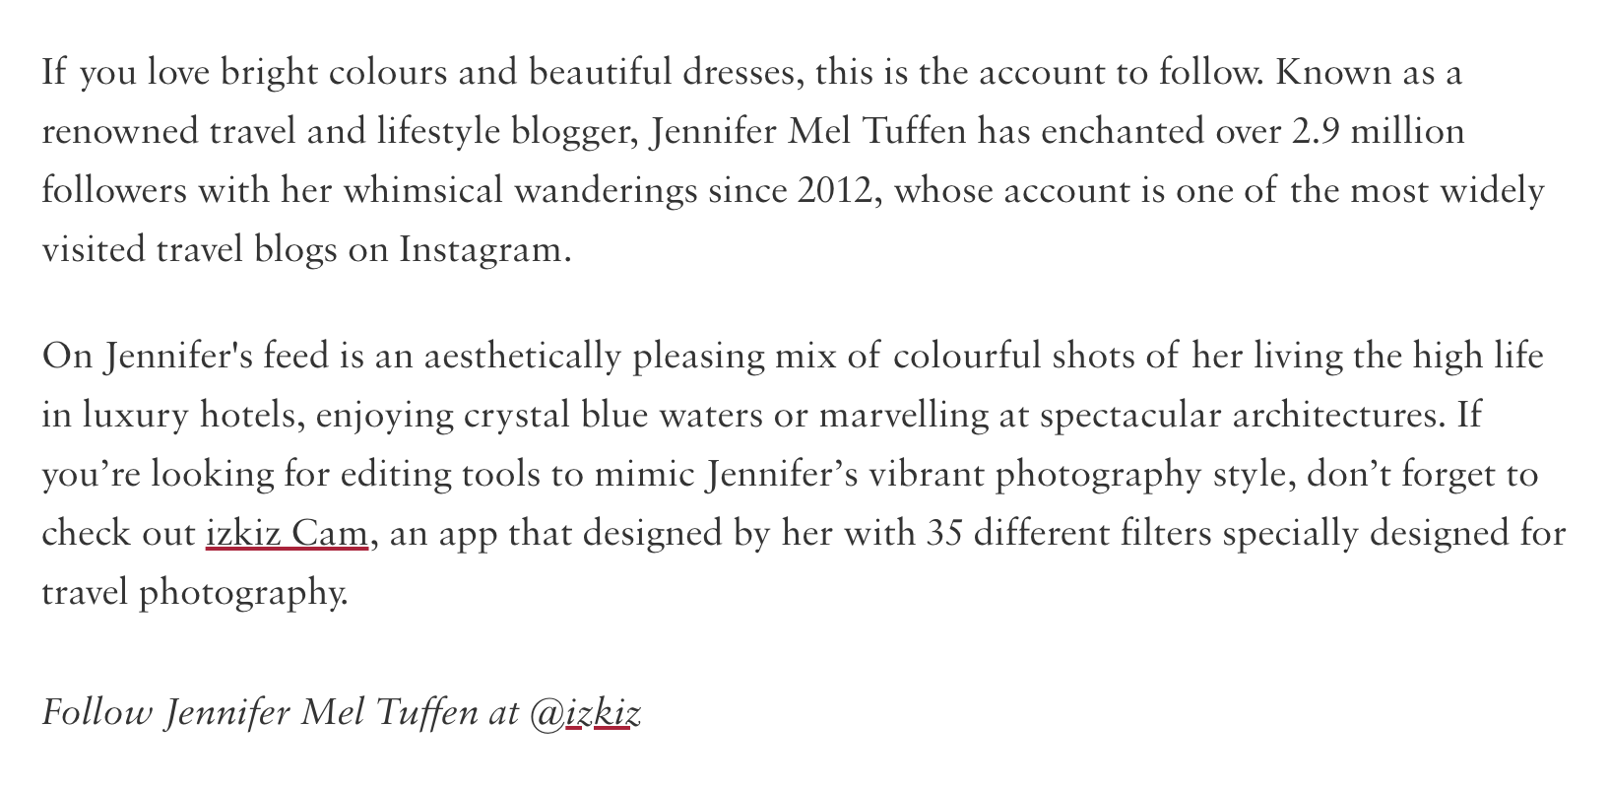Open the izkiz Cam app link
The image size is (1609, 786).
(287, 533)
